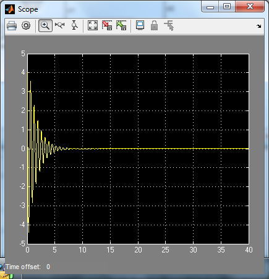This screenshot has width=269, height=279.
Task: Click the Print icon in Scope toolbar
Action: pyautogui.click(x=12, y=26)
